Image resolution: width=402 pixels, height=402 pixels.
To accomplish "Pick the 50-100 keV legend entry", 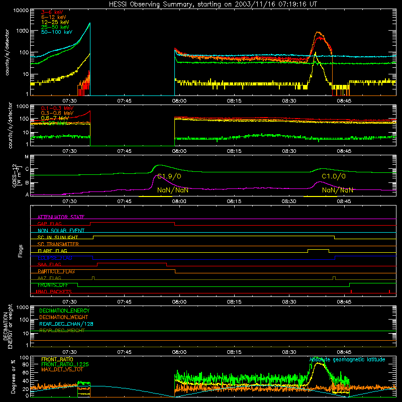I will pyautogui.click(x=57, y=32).
